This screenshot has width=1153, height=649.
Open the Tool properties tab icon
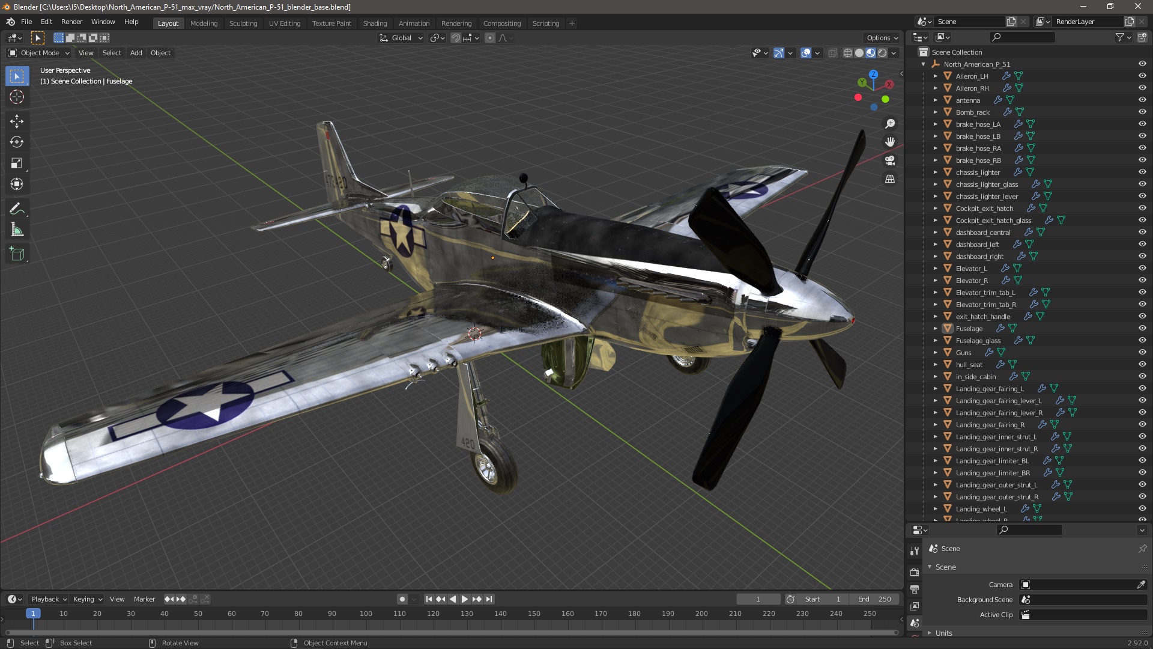(915, 550)
